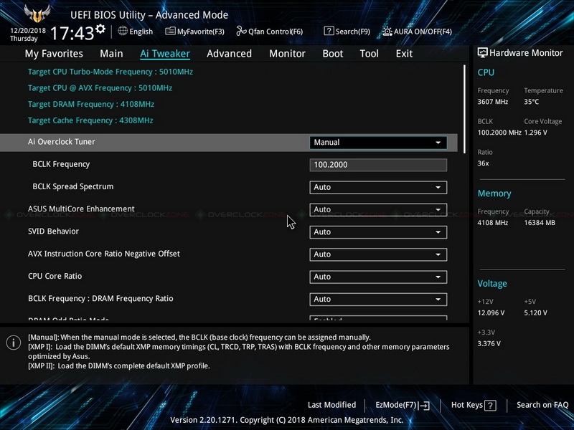Click the +3.3V reading 3.376 V
Viewport: 574px width, 430px height.
click(x=489, y=343)
